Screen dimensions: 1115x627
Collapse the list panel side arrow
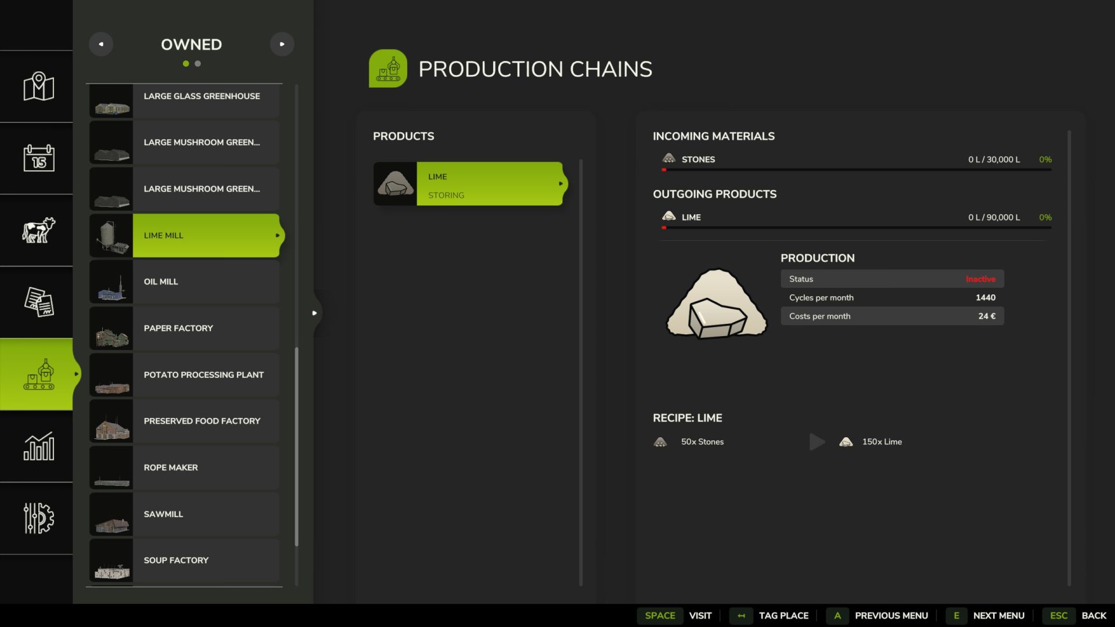coord(314,313)
